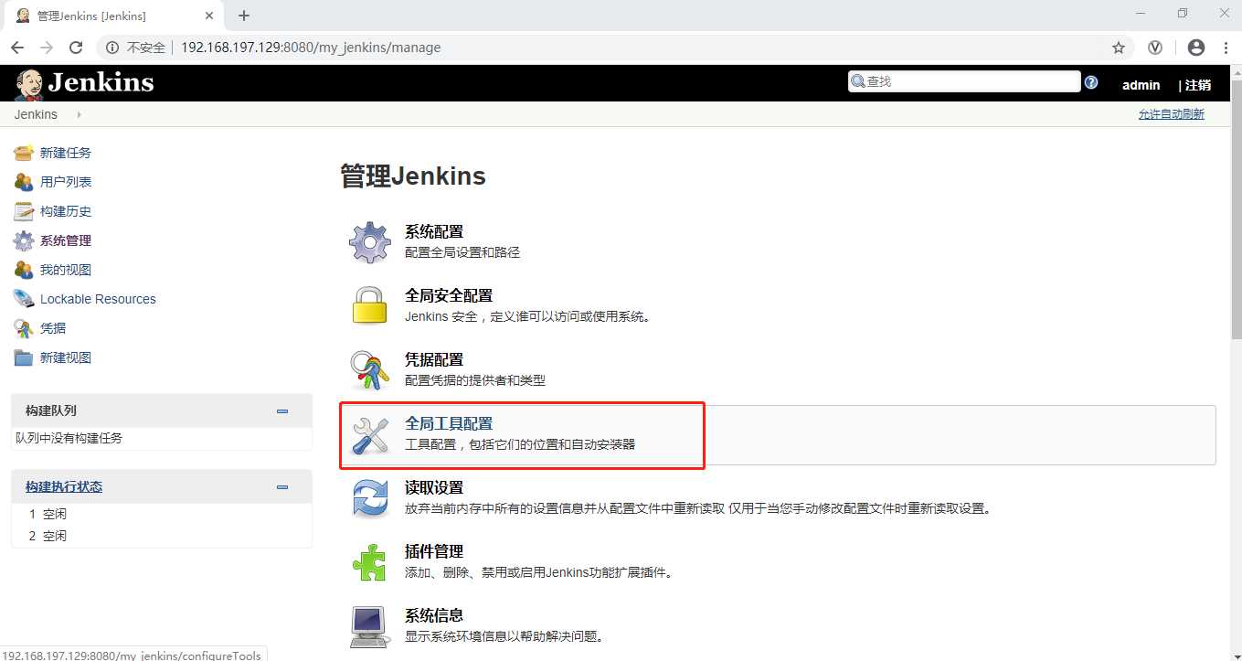
Task: Click the 新建视图 folder icon
Action: click(24, 357)
